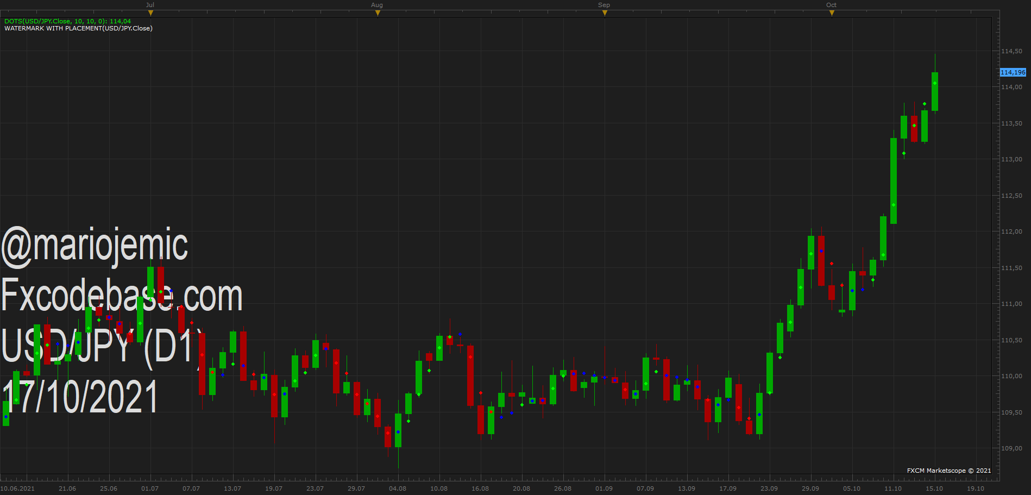Click the 13.09 date axis label

click(x=687, y=488)
